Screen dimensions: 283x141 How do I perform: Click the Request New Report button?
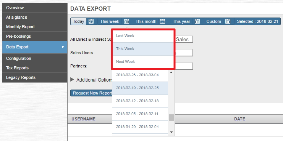92,93
